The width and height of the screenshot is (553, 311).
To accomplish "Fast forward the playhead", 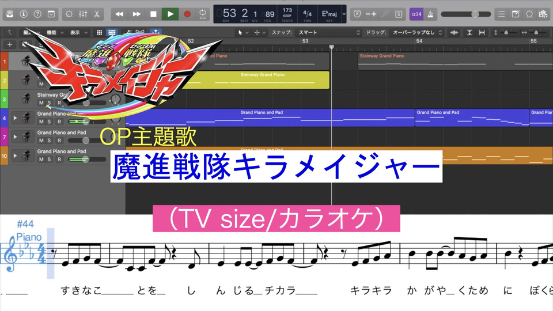I will [137, 14].
